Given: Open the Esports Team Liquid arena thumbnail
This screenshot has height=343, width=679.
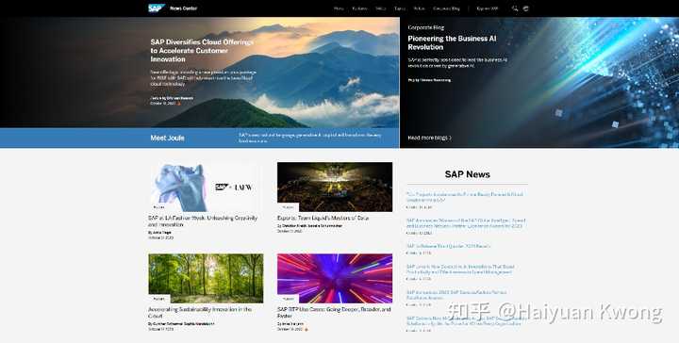Looking at the screenshot, I should 335,187.
